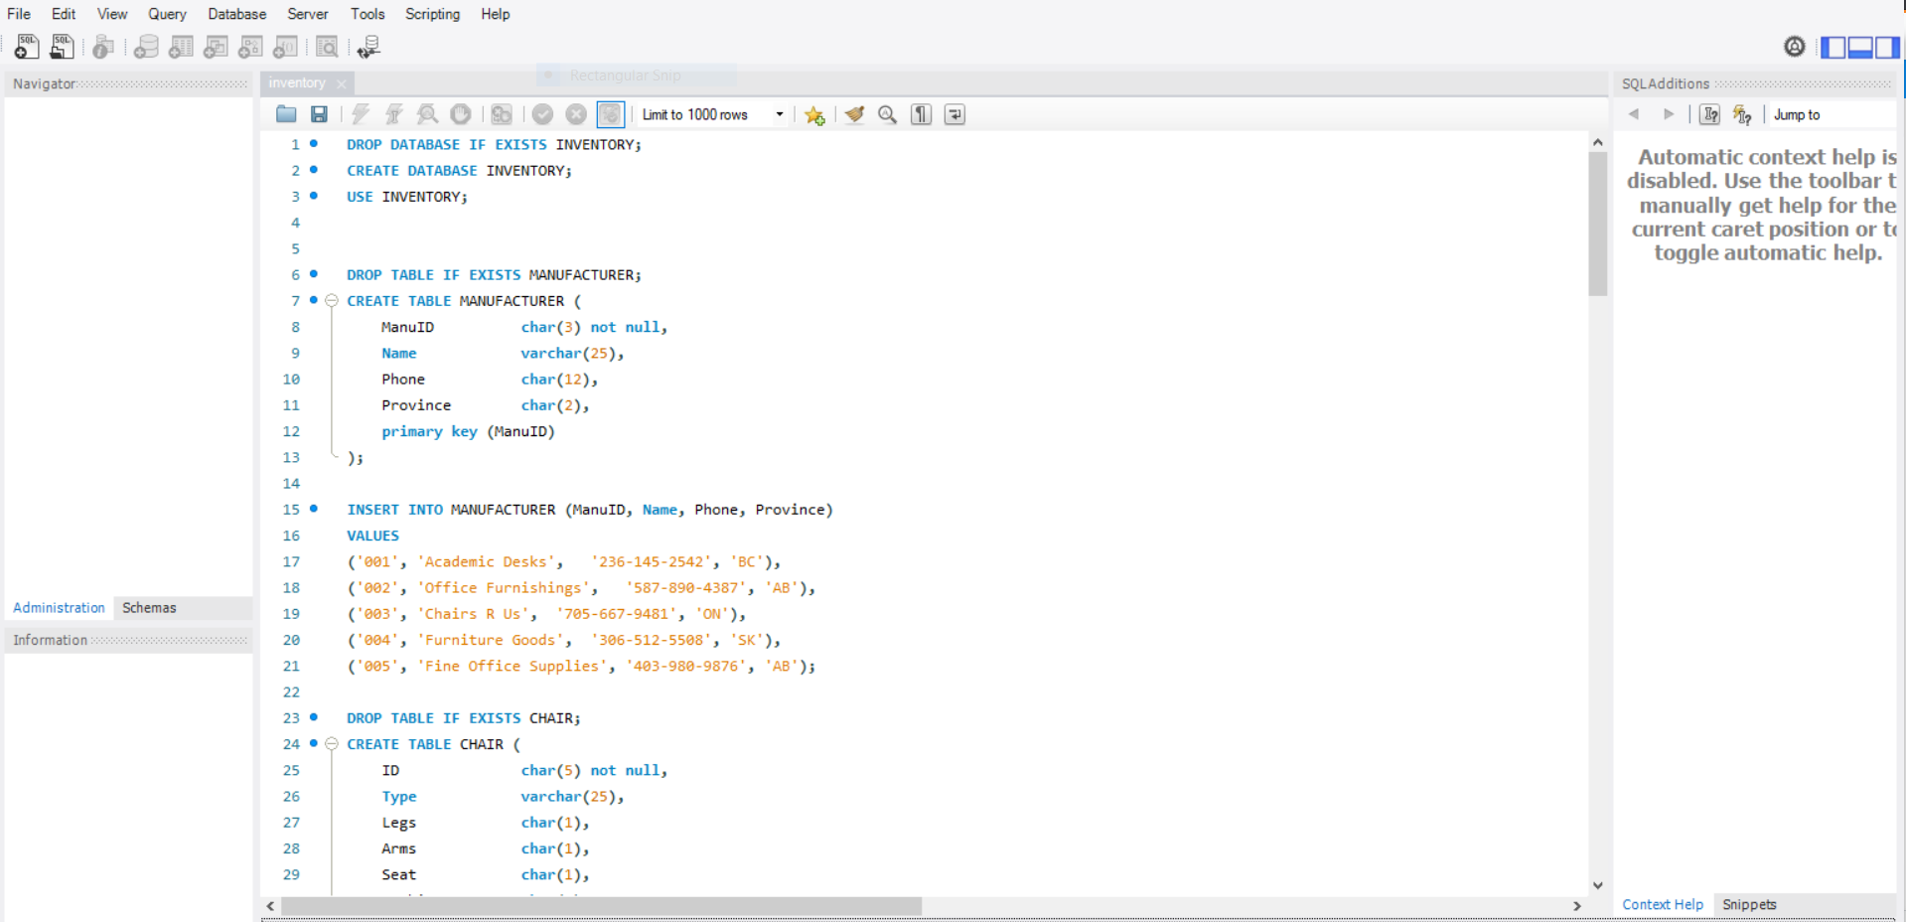
Task: Close the inventory tab
Action: pyautogui.click(x=342, y=84)
